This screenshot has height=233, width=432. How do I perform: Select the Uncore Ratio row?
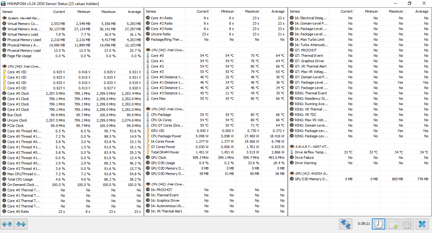click(x=216, y=34)
